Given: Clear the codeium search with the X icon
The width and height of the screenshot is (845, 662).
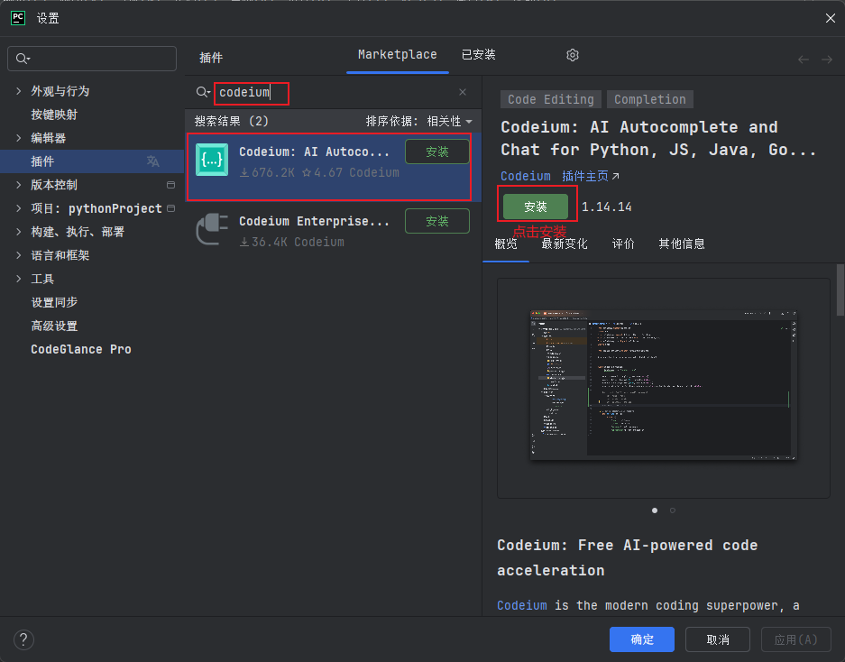Looking at the screenshot, I should (463, 92).
